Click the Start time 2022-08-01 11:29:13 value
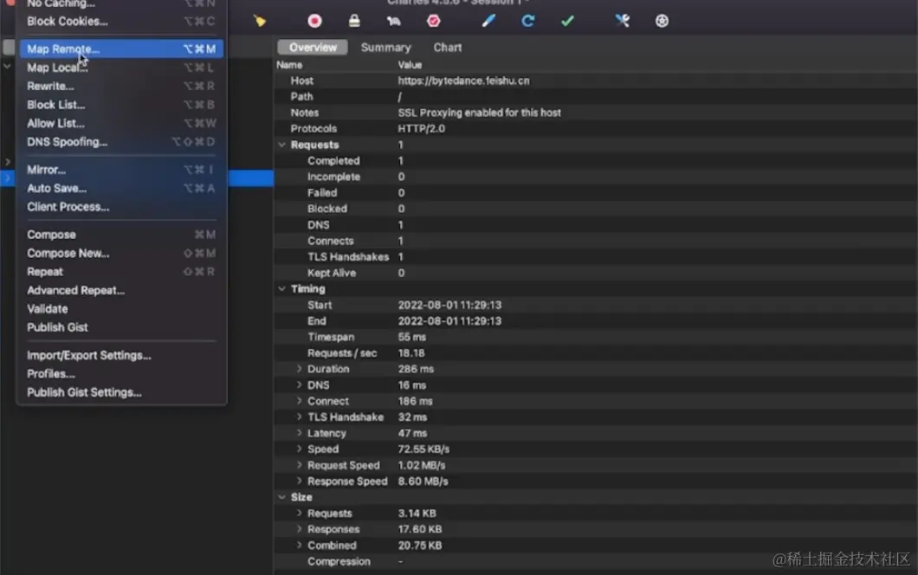Screen dimensions: 918x575 [x=449, y=305]
